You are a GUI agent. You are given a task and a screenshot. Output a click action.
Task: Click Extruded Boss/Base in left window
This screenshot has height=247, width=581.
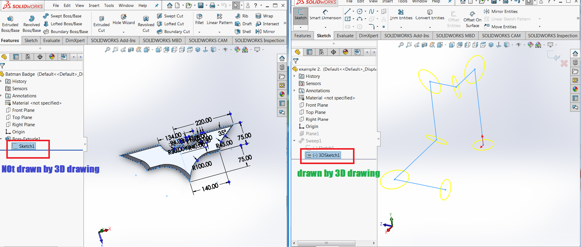(x=10, y=24)
